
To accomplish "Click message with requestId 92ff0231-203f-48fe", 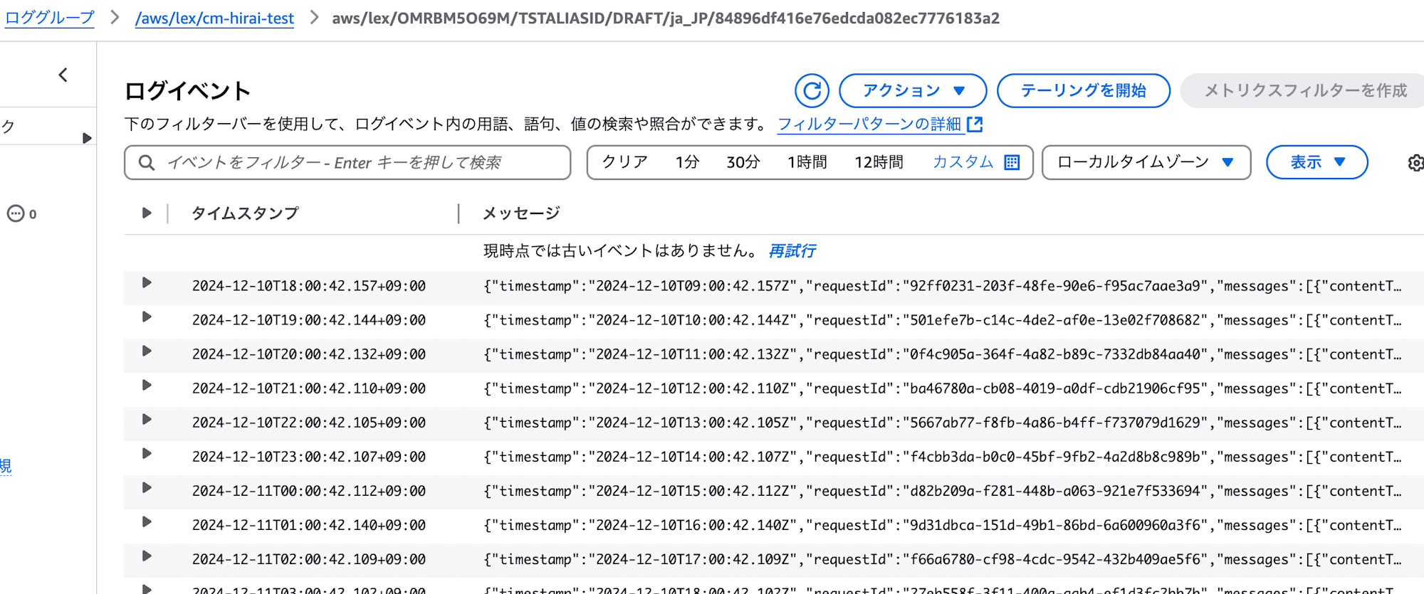I will (943, 286).
